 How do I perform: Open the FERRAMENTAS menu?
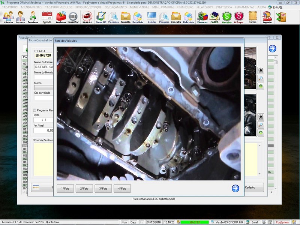coord(246,7)
